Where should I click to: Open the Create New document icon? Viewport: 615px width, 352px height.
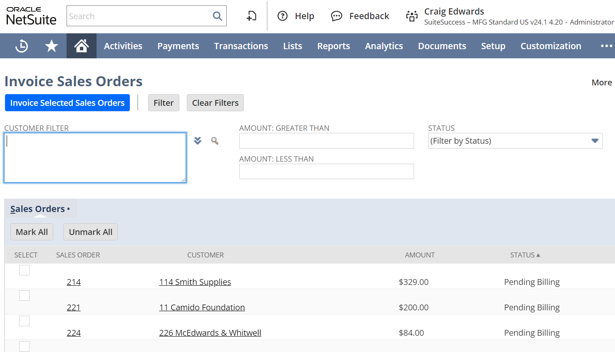click(251, 16)
